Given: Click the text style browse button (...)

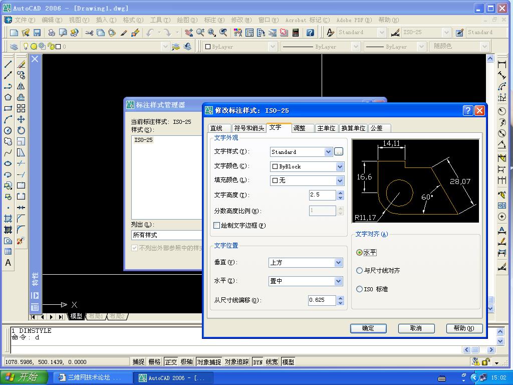Looking at the screenshot, I should tap(339, 151).
